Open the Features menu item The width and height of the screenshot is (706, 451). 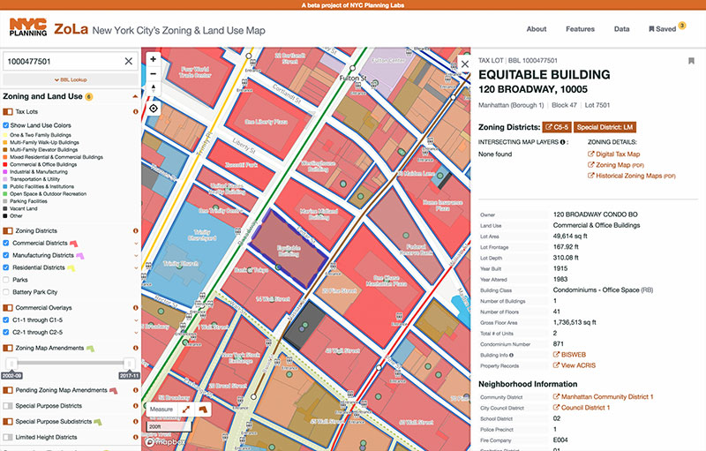coord(580,29)
